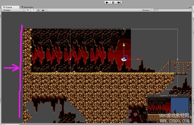Click the Camera Preview title bar
Screen dimensions: 194x125
pos(168,96)
